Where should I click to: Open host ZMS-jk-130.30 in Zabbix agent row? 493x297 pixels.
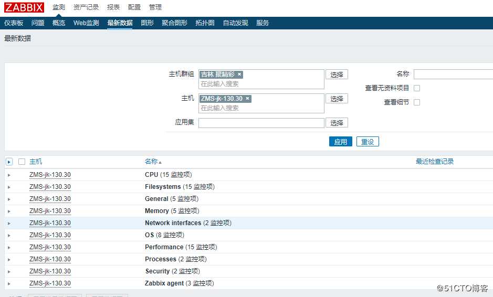[x=50, y=283]
